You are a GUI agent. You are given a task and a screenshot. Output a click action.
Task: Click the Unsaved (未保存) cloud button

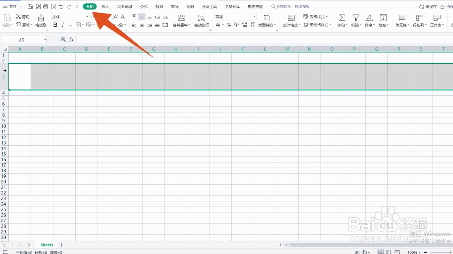(428, 6)
